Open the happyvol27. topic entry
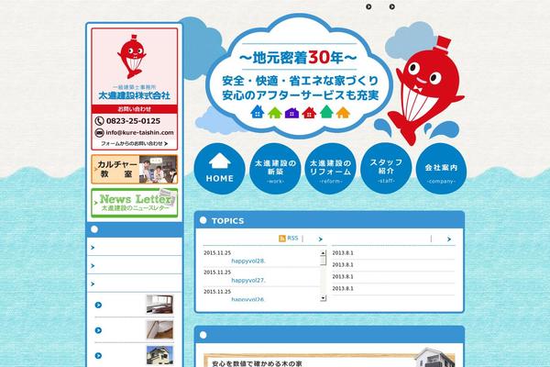Image resolution: width=550 pixels, height=367 pixels. [248, 280]
